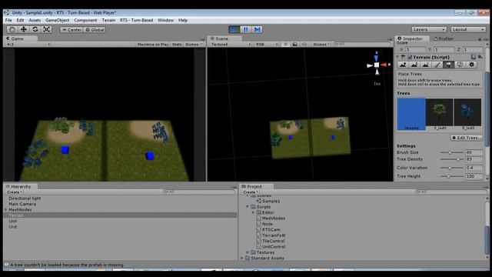Switch to the Profiler tab
The image size is (492, 277).
(444, 38)
